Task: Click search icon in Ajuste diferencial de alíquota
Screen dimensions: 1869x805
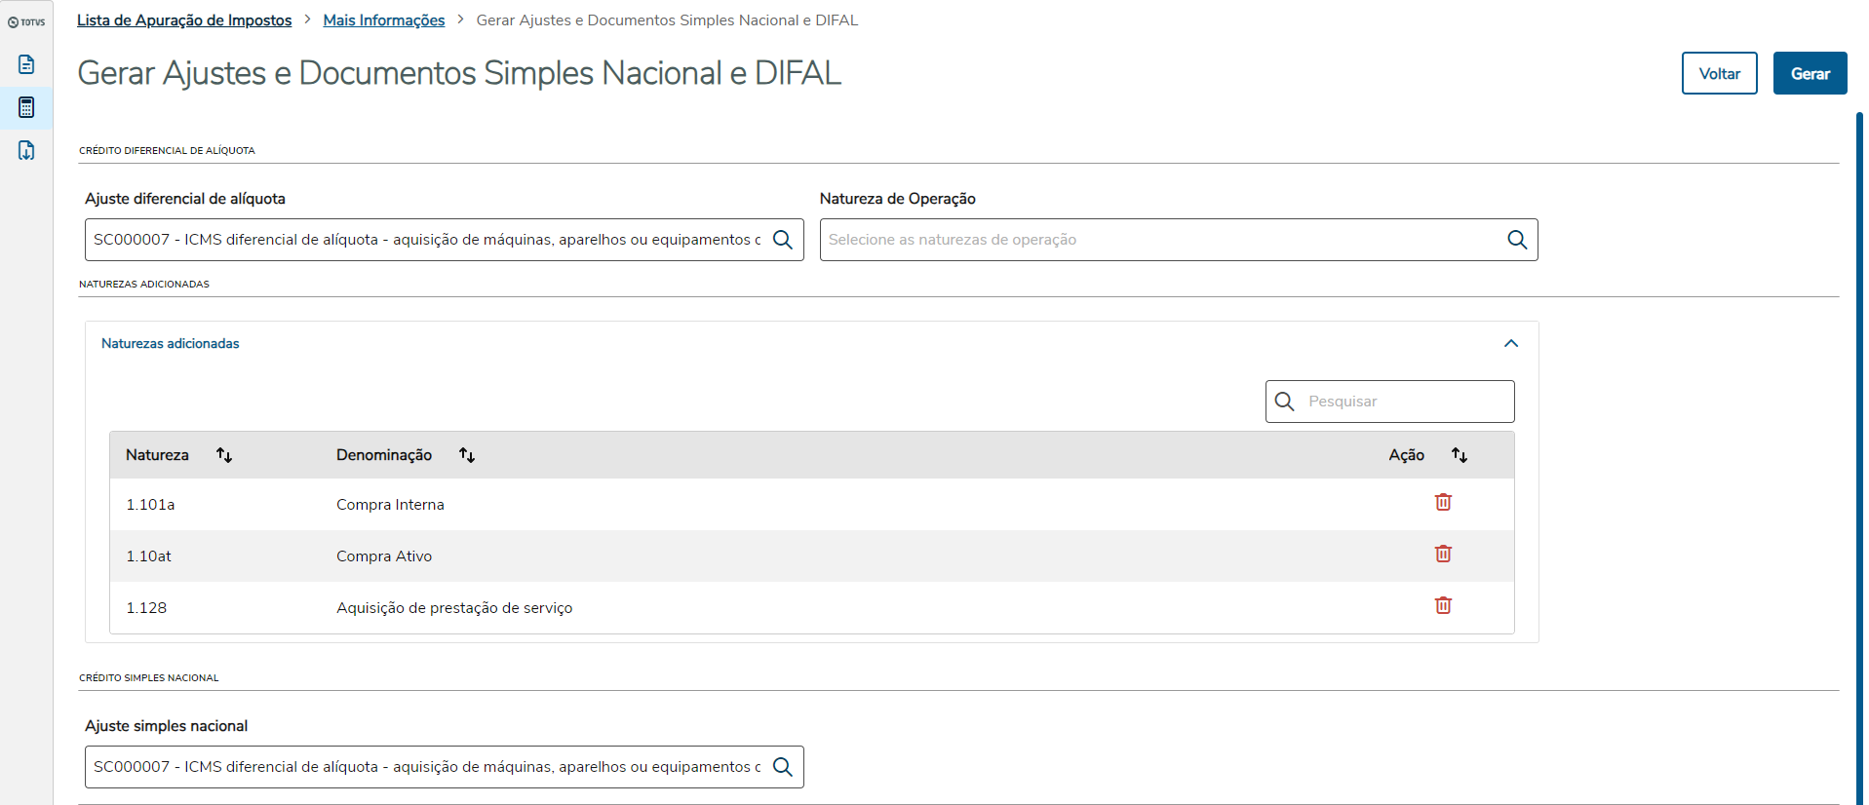Action: tap(783, 240)
